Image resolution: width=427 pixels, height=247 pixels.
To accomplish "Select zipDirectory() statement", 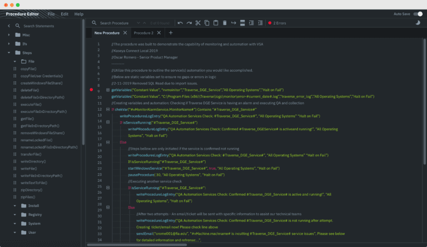I will [31, 190].
